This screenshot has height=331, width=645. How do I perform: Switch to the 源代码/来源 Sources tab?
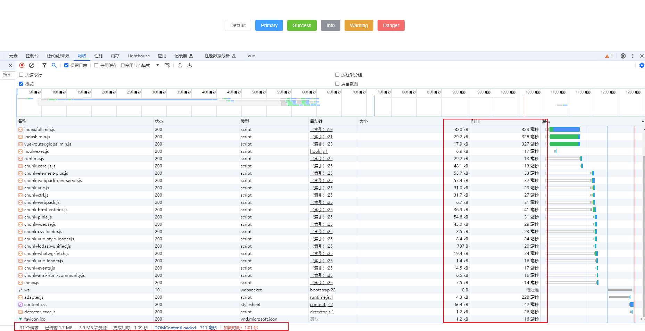58,56
